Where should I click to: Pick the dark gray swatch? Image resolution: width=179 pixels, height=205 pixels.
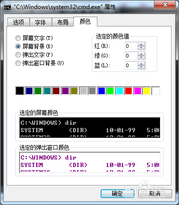point(92,91)
